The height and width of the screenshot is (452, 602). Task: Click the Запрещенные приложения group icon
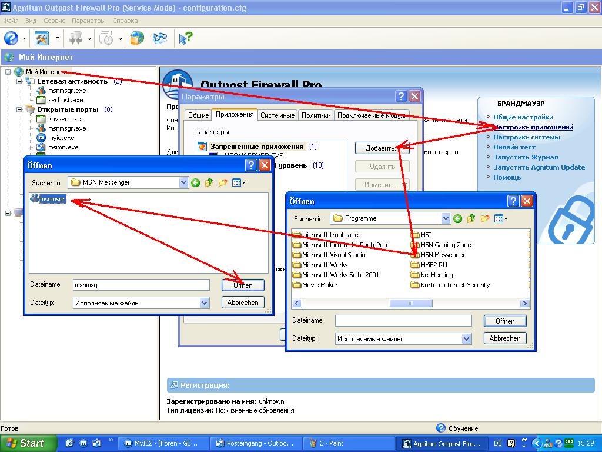tap(202, 147)
